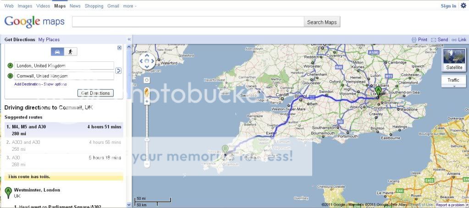
Task: Focus the maps search box
Action: (x=188, y=22)
